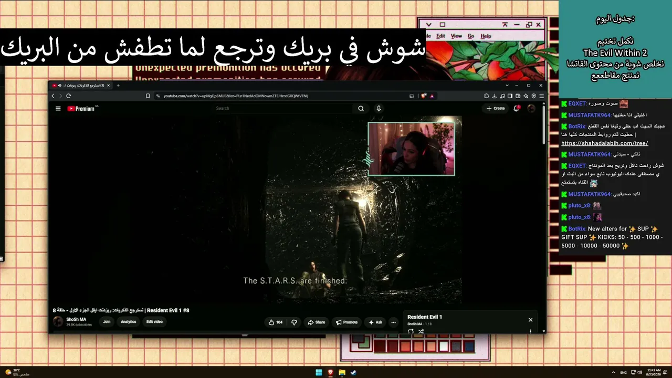Open the browser main menu icon
Image resolution: width=672 pixels, height=378 pixels.
tap(542, 96)
